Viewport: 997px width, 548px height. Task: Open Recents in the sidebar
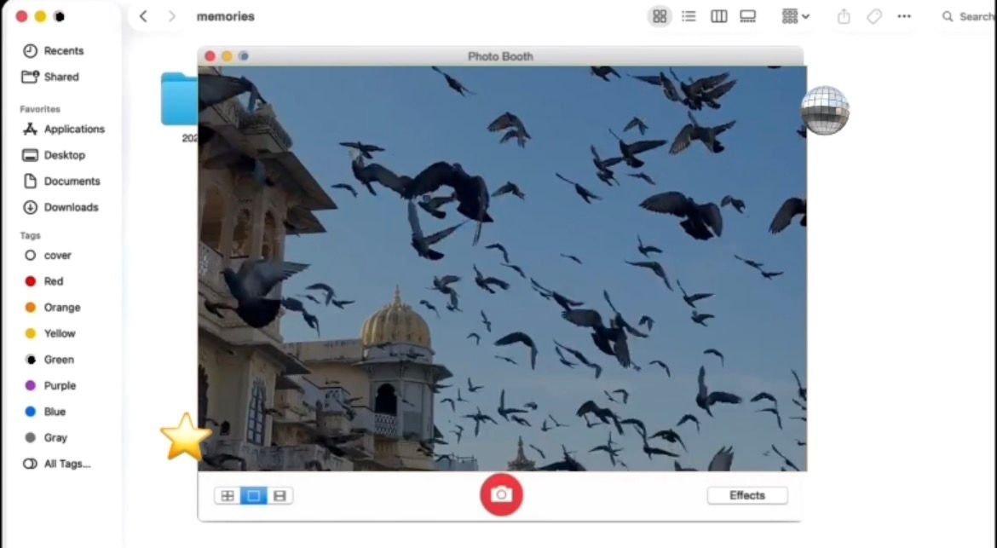[63, 51]
